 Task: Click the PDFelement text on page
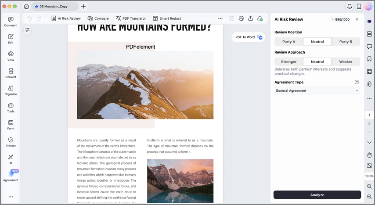[x=141, y=47]
